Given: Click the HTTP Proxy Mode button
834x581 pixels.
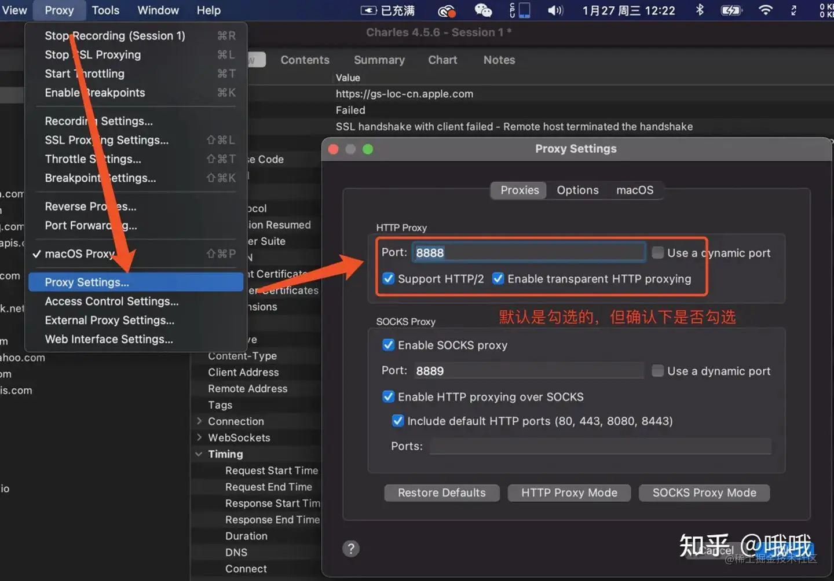Looking at the screenshot, I should (569, 493).
